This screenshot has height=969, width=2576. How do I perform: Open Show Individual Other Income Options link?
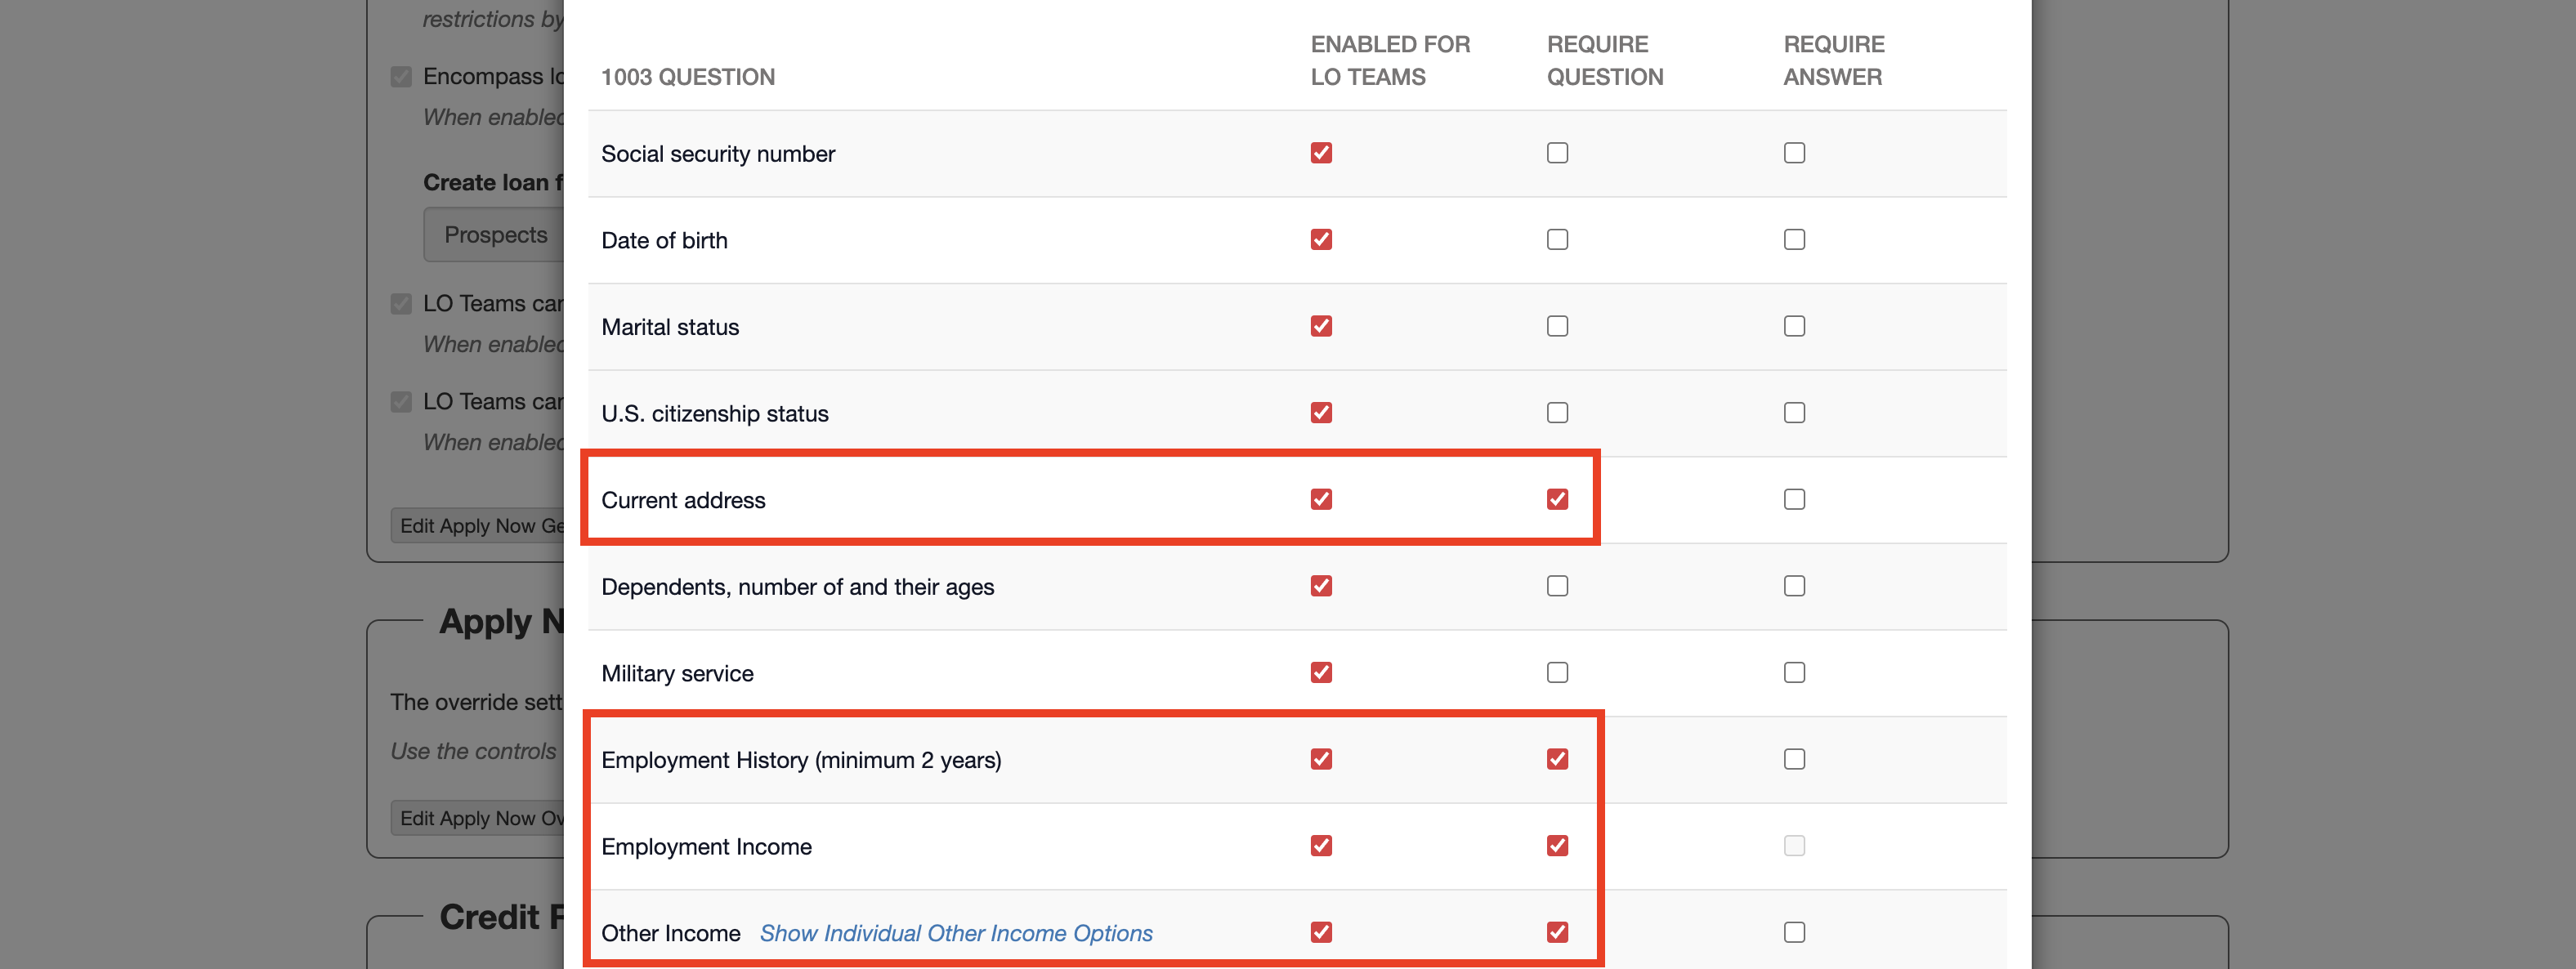coord(955,933)
